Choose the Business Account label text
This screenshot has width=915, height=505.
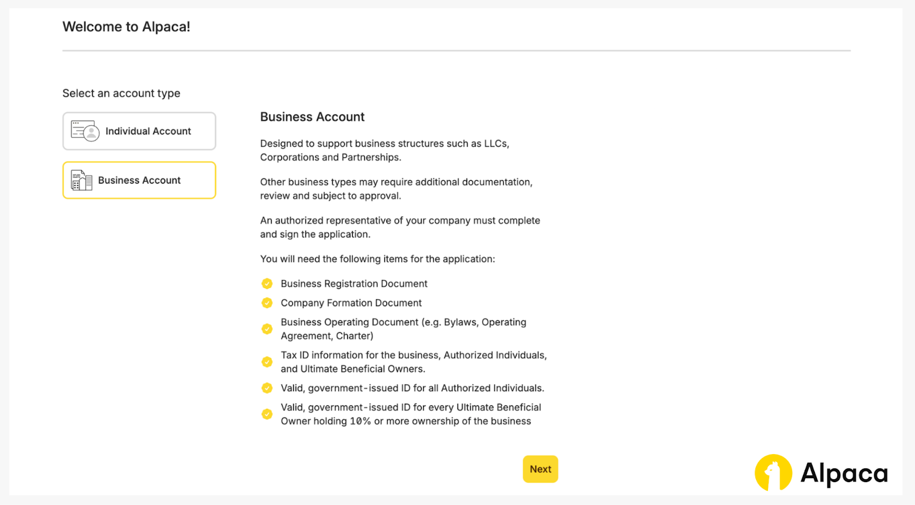[139, 180]
